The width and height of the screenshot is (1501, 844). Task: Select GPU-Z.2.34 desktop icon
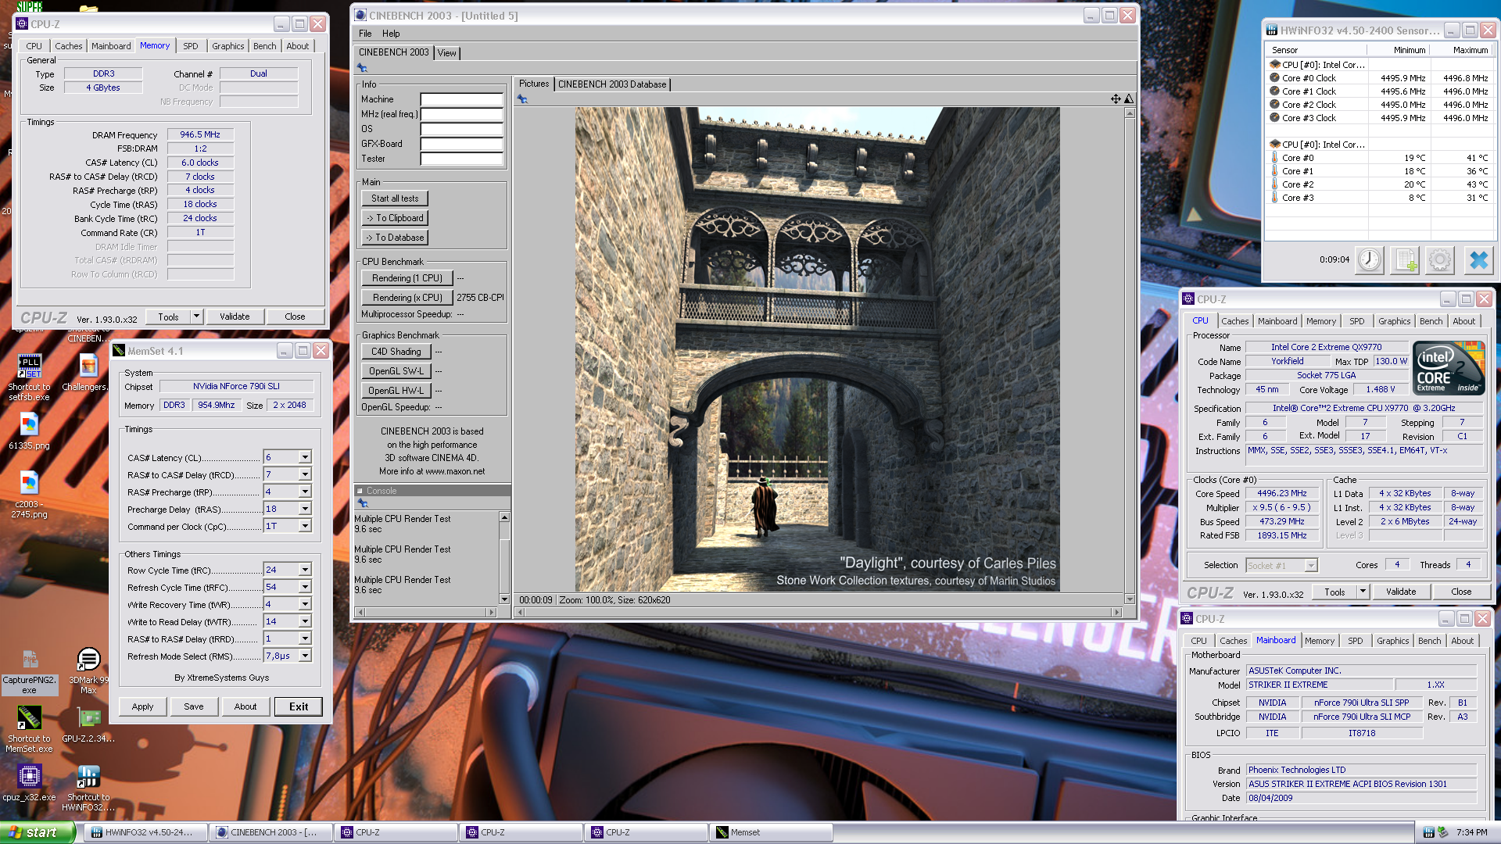(88, 724)
